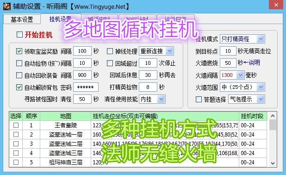Expand 清怪使用技能 内挂 dropdown
Viewport: 286px width, 175px height.
[152, 99]
